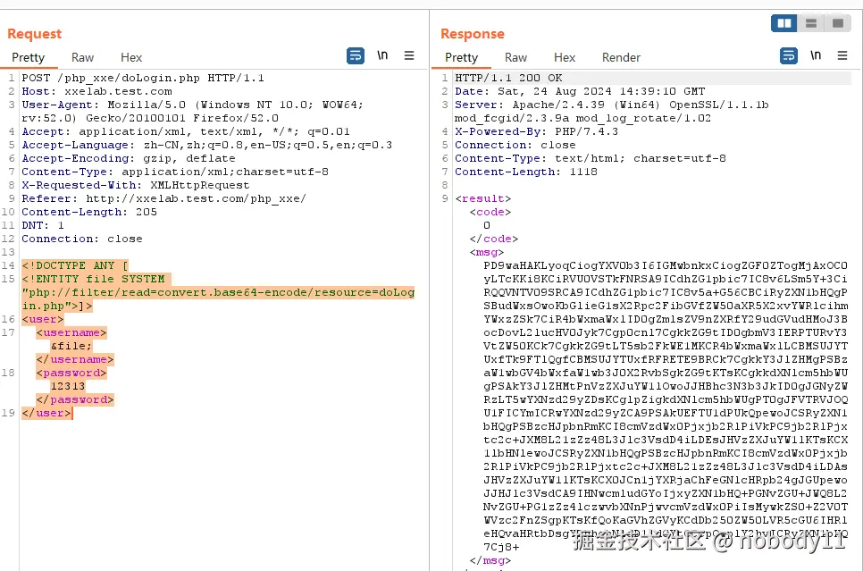Click the closing </user> tag
The width and height of the screenshot is (863, 571).
[x=46, y=413]
